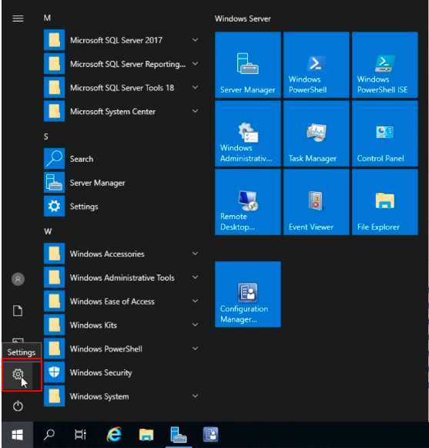Screen dimensions: 429x448
Task: Open the Server Manager tile
Action: (248, 65)
